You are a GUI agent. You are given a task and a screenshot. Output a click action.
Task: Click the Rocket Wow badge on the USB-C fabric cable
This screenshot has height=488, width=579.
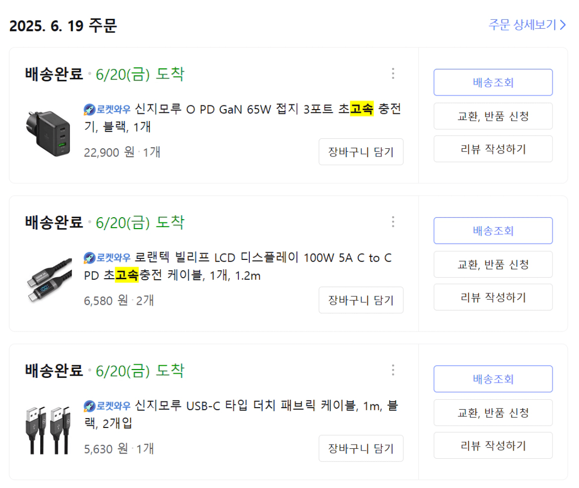tap(107, 406)
